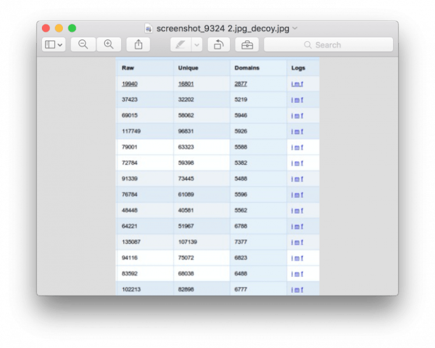The image size is (435, 348).
Task: Rotate the image with the rotate button
Action: click(218, 45)
